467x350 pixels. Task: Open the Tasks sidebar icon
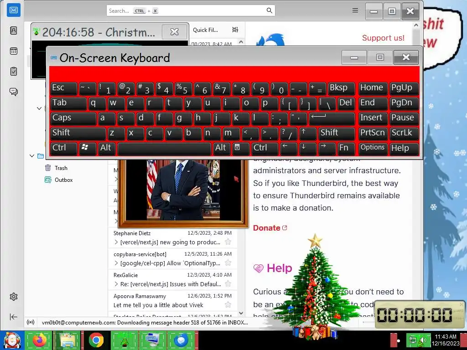coord(13,72)
